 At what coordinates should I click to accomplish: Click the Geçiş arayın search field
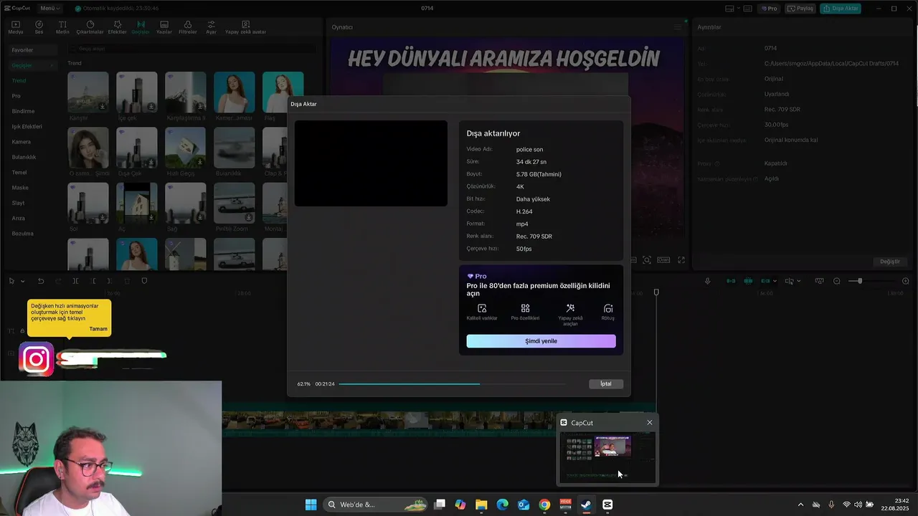191,49
